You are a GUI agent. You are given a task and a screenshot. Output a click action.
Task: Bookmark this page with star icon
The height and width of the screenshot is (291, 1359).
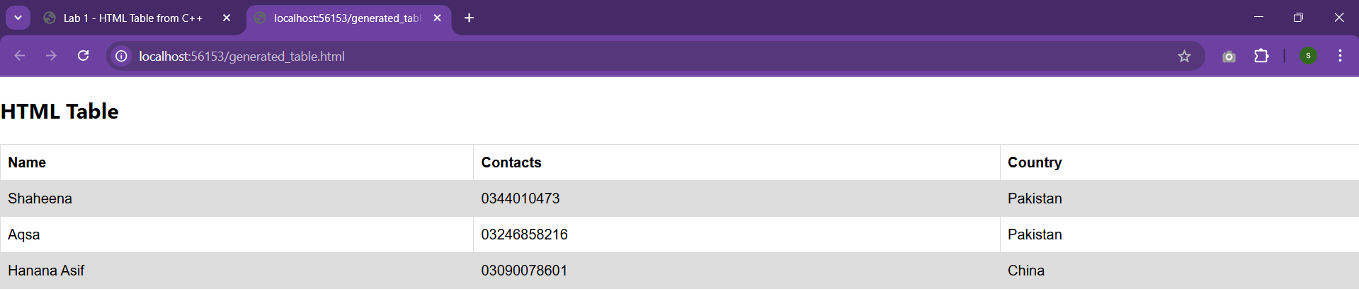click(x=1184, y=56)
